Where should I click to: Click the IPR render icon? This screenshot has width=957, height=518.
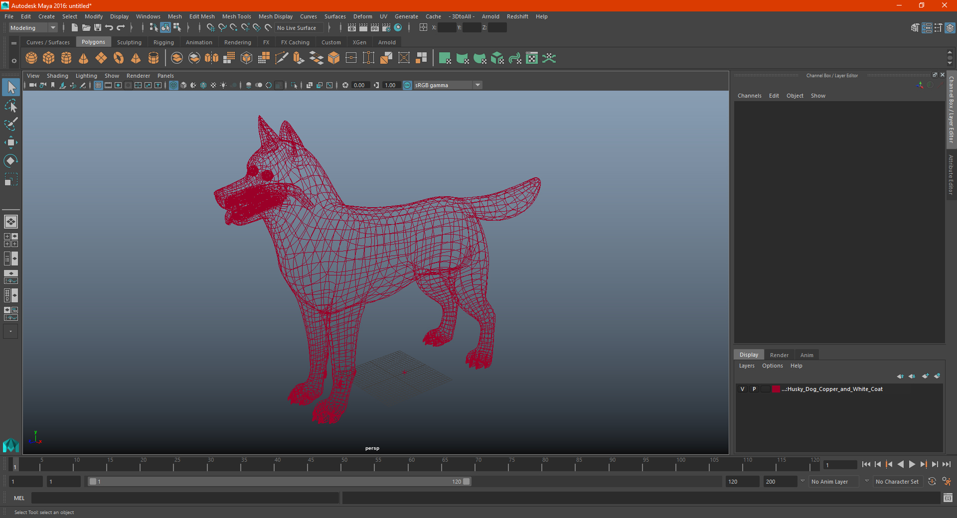(x=375, y=28)
